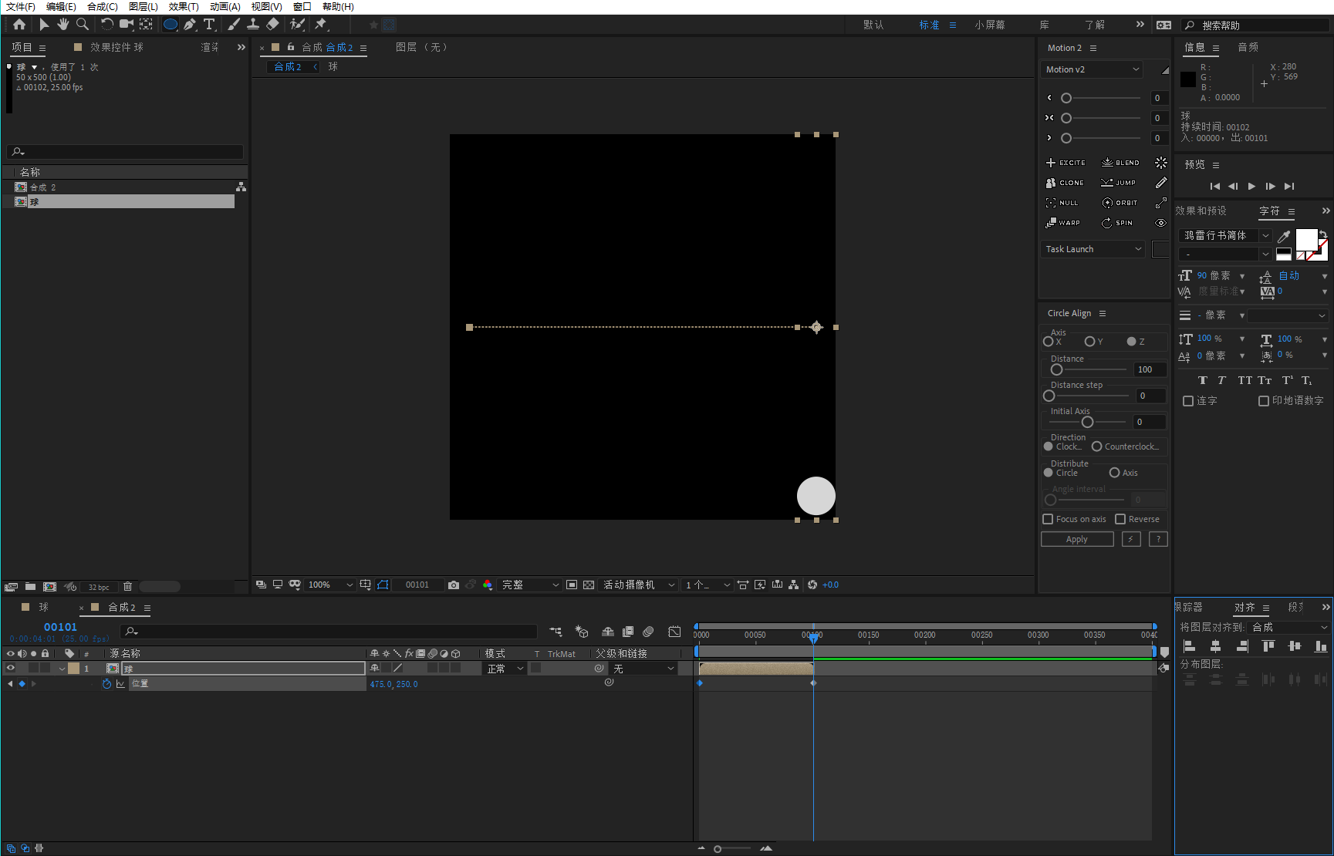Viewport: 1334px width, 856px height.
Task: Take snapshot with camera icon
Action: (454, 585)
